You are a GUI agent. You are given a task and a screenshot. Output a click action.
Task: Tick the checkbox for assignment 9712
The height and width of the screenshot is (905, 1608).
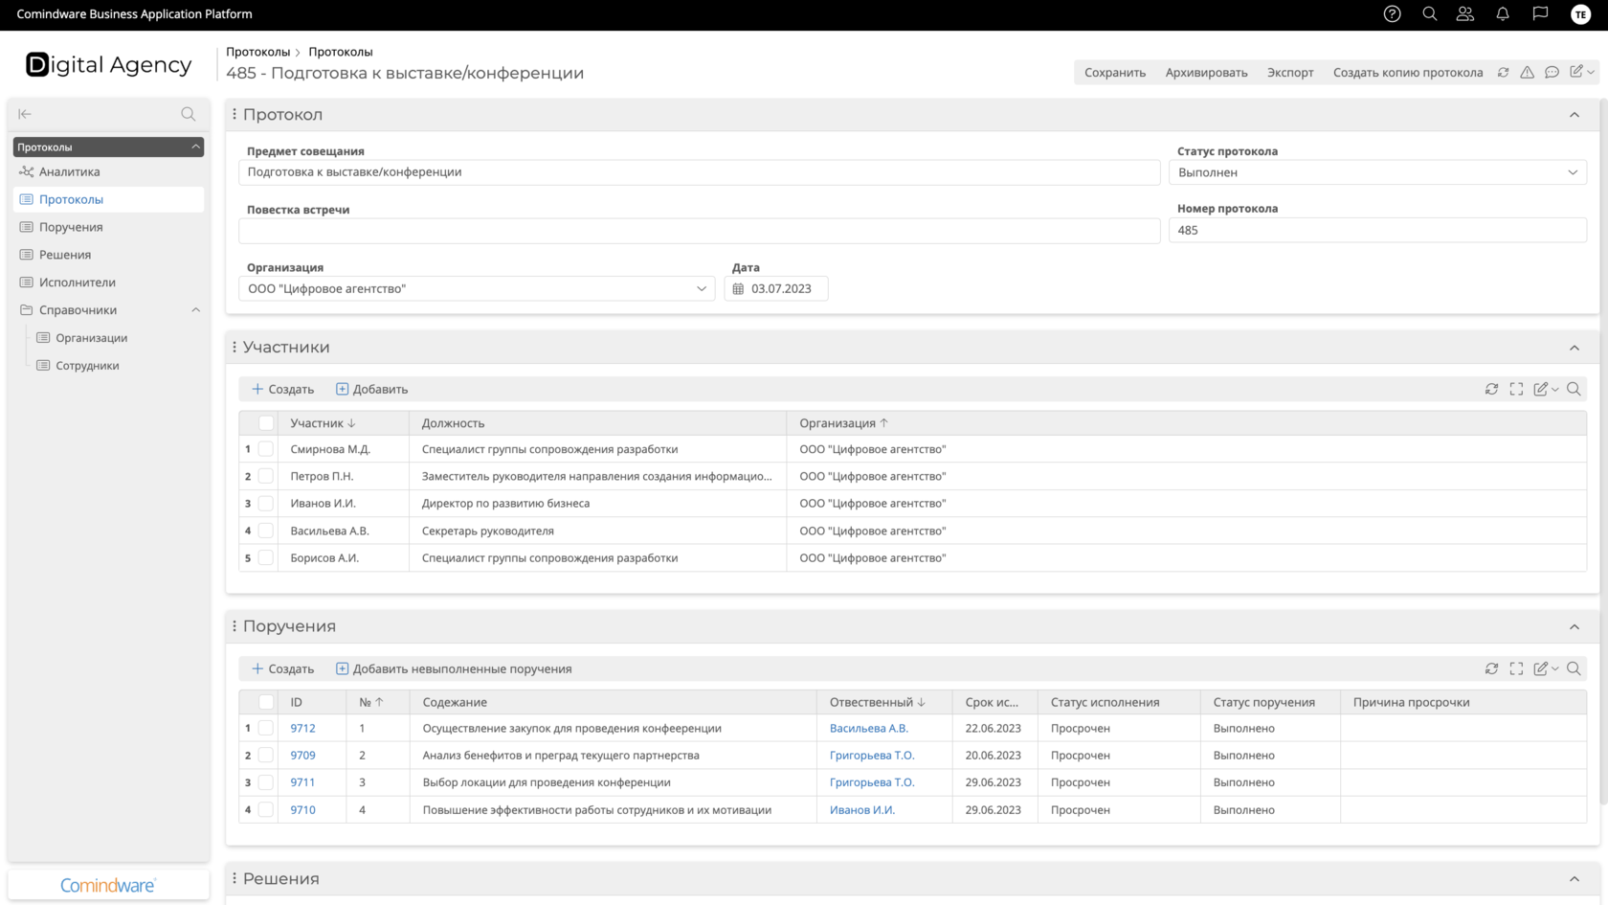pos(266,729)
